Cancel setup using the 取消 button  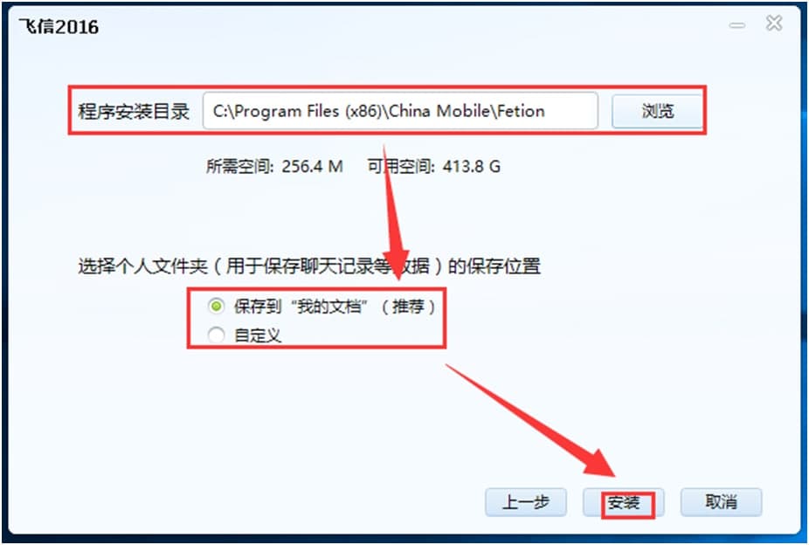(x=721, y=502)
